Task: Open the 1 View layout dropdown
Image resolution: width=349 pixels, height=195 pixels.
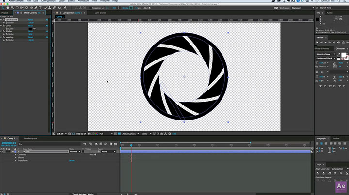Action: click(x=146, y=134)
